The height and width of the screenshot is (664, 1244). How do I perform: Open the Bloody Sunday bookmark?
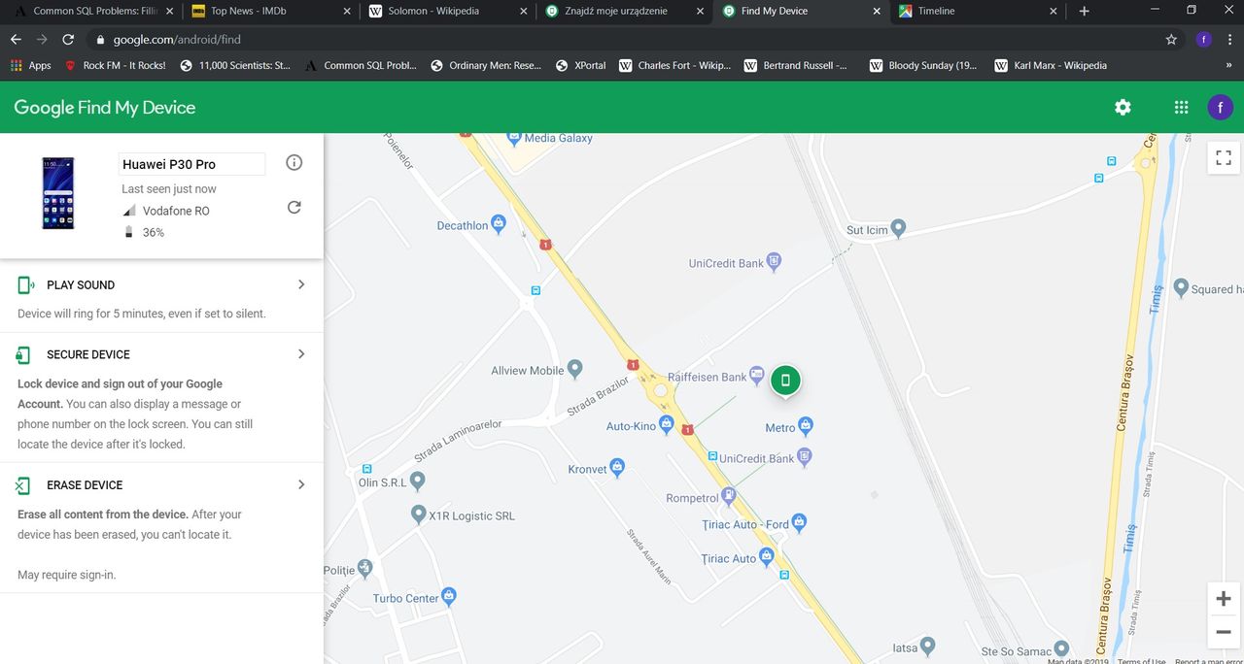click(922, 66)
